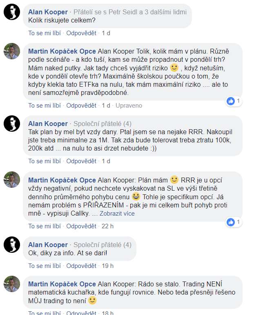Open the like reaction count on Martin's first reply

(x=233, y=101)
